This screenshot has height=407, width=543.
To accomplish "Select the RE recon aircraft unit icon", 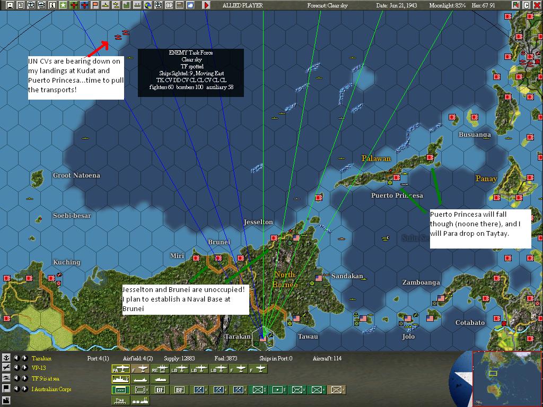I will [x=160, y=369].
